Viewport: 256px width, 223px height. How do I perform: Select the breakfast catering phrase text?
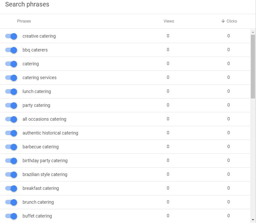coord(41,188)
